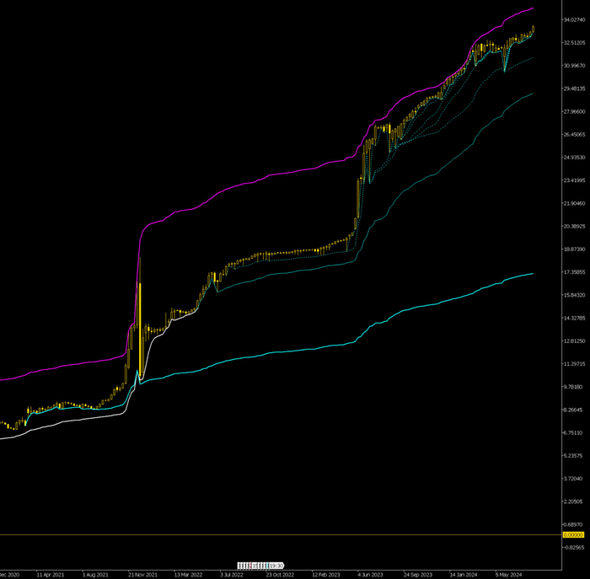Click the 9.78180 price level

click(574, 387)
